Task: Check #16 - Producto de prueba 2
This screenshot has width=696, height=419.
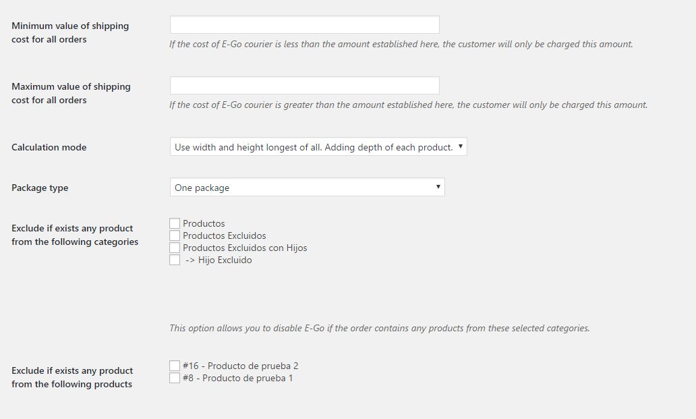Action: 175,366
